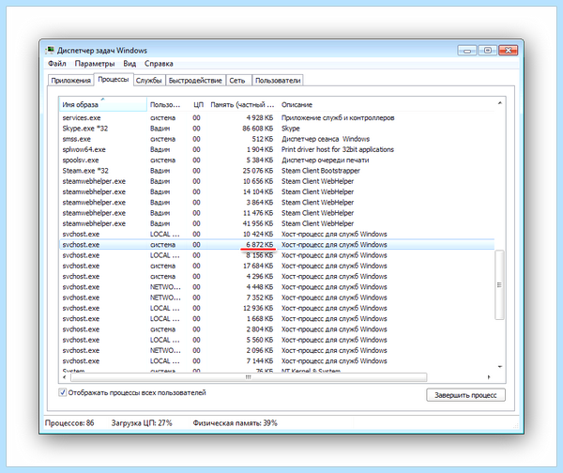
Task: Click the Загрузка ЦП: 27% status entry
Action: click(x=142, y=423)
